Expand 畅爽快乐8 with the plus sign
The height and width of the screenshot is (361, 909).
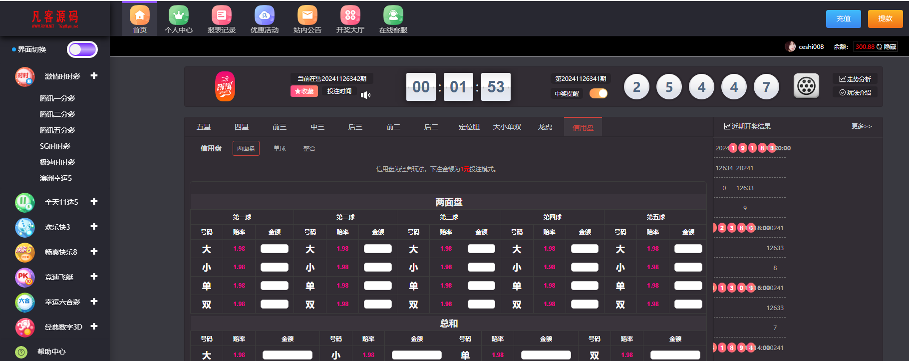(x=94, y=251)
